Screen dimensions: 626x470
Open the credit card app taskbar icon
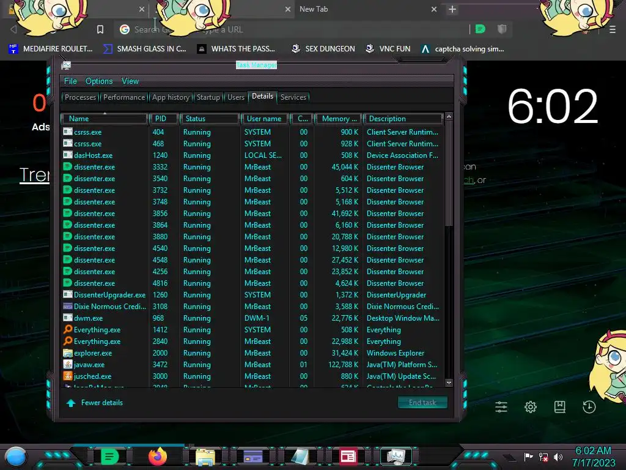[x=253, y=457]
